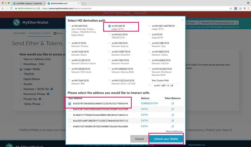
Task: Select m/44'/163'/0'/0 Ellaism path
Action: coord(69,52)
